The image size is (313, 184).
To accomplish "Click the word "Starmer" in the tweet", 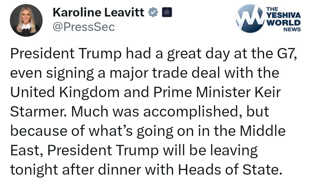I will 36,111.
